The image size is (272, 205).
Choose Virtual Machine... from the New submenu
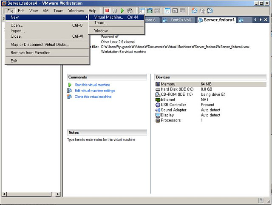(116, 17)
